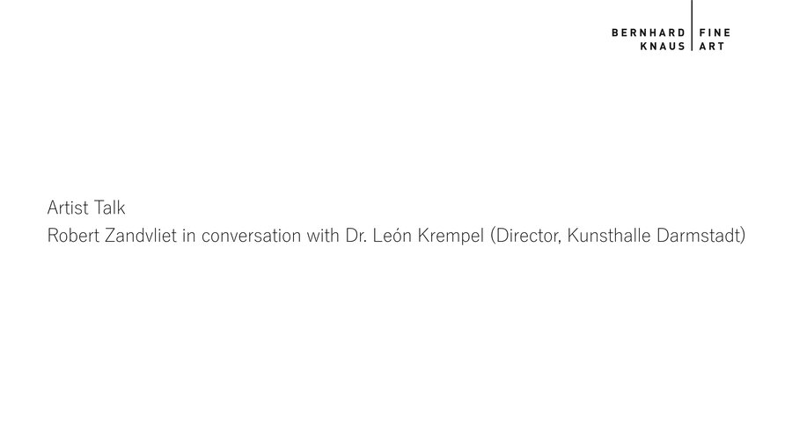Image resolution: width=792 pixels, height=445 pixels.
Task: Click the word Director in parentheses
Action: coord(526,237)
